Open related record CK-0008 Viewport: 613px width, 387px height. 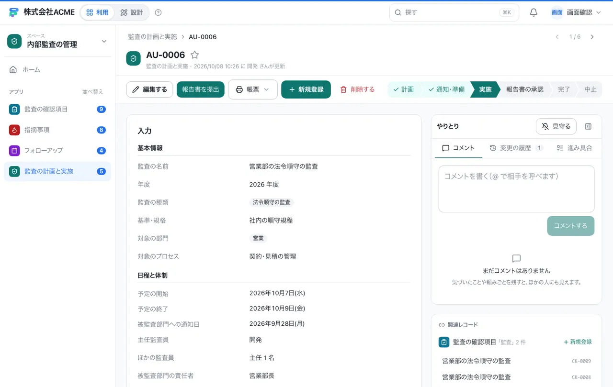(516, 377)
